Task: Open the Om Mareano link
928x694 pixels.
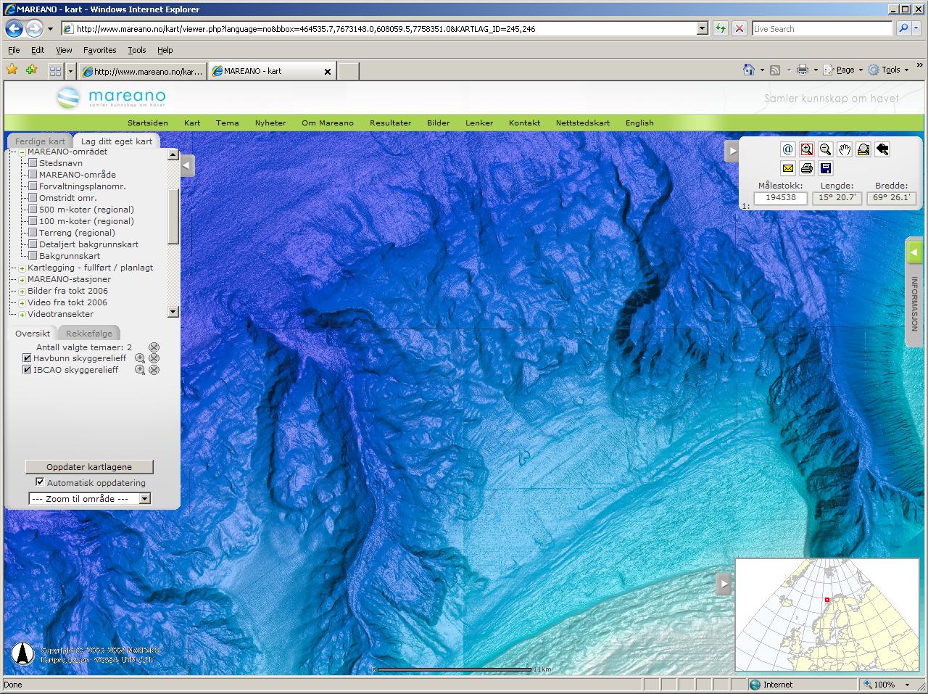Action: [x=328, y=123]
